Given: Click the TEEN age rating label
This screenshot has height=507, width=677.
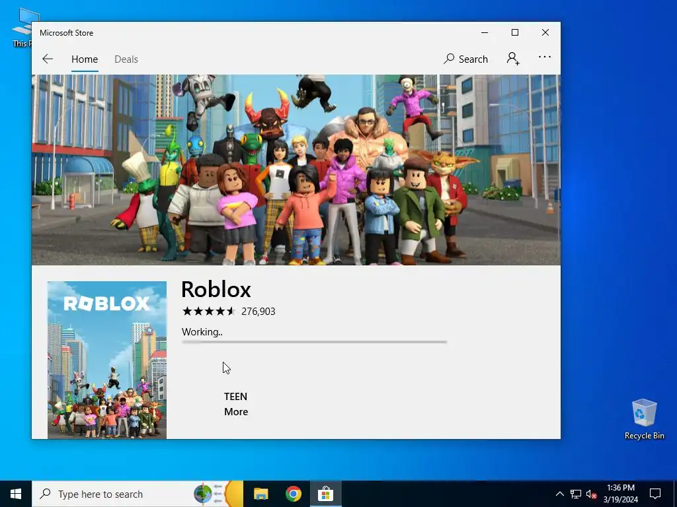Looking at the screenshot, I should (236, 396).
